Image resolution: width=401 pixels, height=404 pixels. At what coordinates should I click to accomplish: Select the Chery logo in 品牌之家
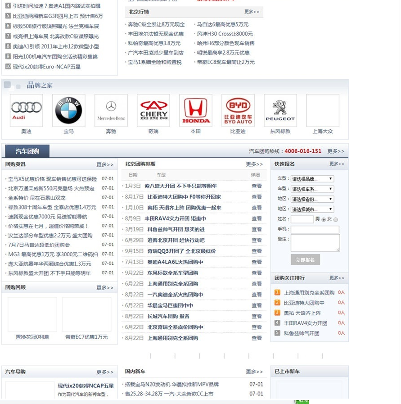pyautogui.click(x=153, y=109)
